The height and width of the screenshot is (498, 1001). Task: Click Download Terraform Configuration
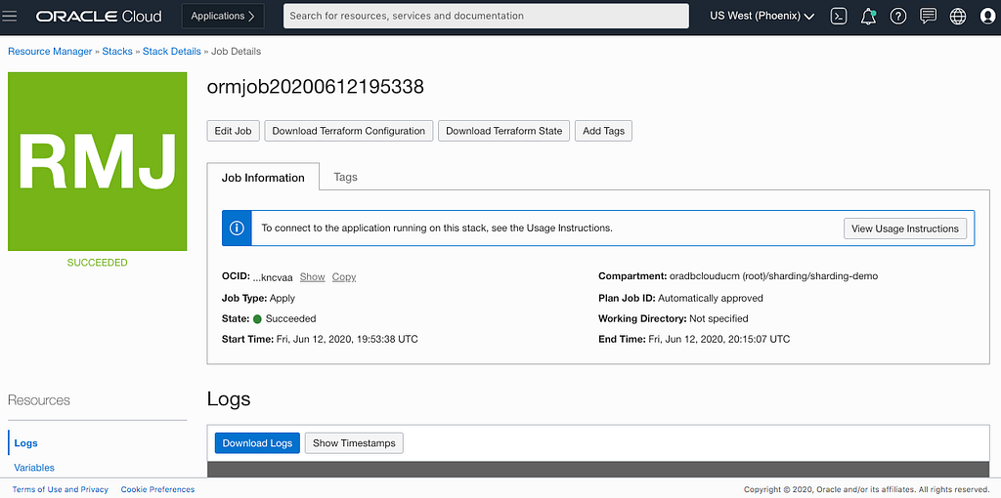click(349, 131)
